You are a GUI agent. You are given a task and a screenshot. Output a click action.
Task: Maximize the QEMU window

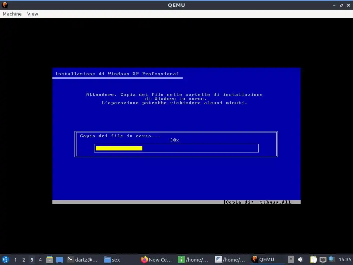(341, 5)
